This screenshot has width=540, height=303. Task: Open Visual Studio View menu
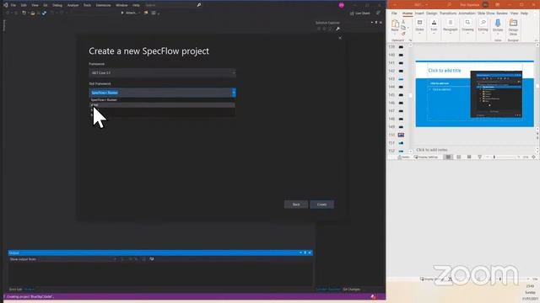35,5
